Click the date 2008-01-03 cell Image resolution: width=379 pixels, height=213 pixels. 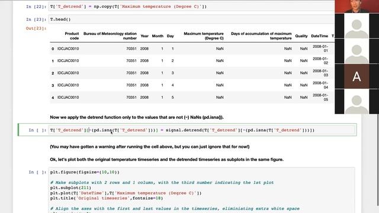320,73
